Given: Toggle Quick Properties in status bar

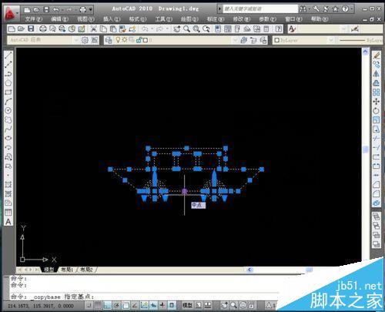Looking at the screenshot, I should tap(172, 305).
